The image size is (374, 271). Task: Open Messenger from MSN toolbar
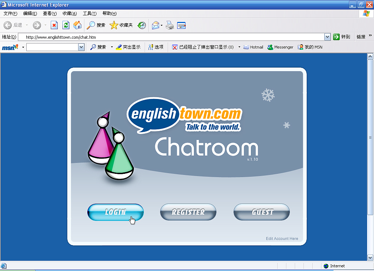pyautogui.click(x=280, y=47)
